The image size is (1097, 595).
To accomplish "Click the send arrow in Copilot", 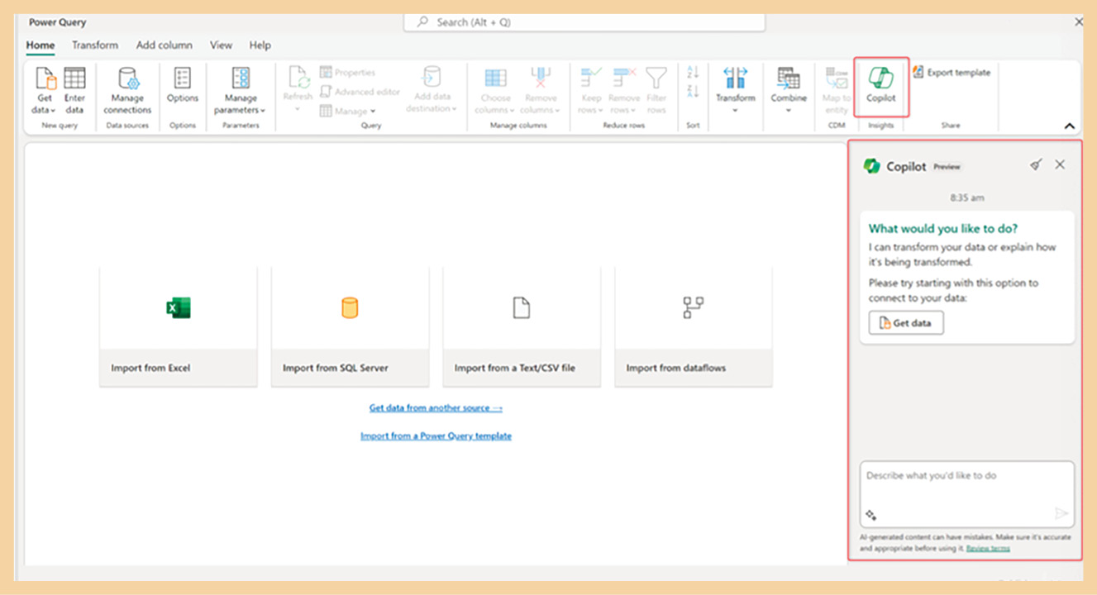I will pyautogui.click(x=1061, y=514).
